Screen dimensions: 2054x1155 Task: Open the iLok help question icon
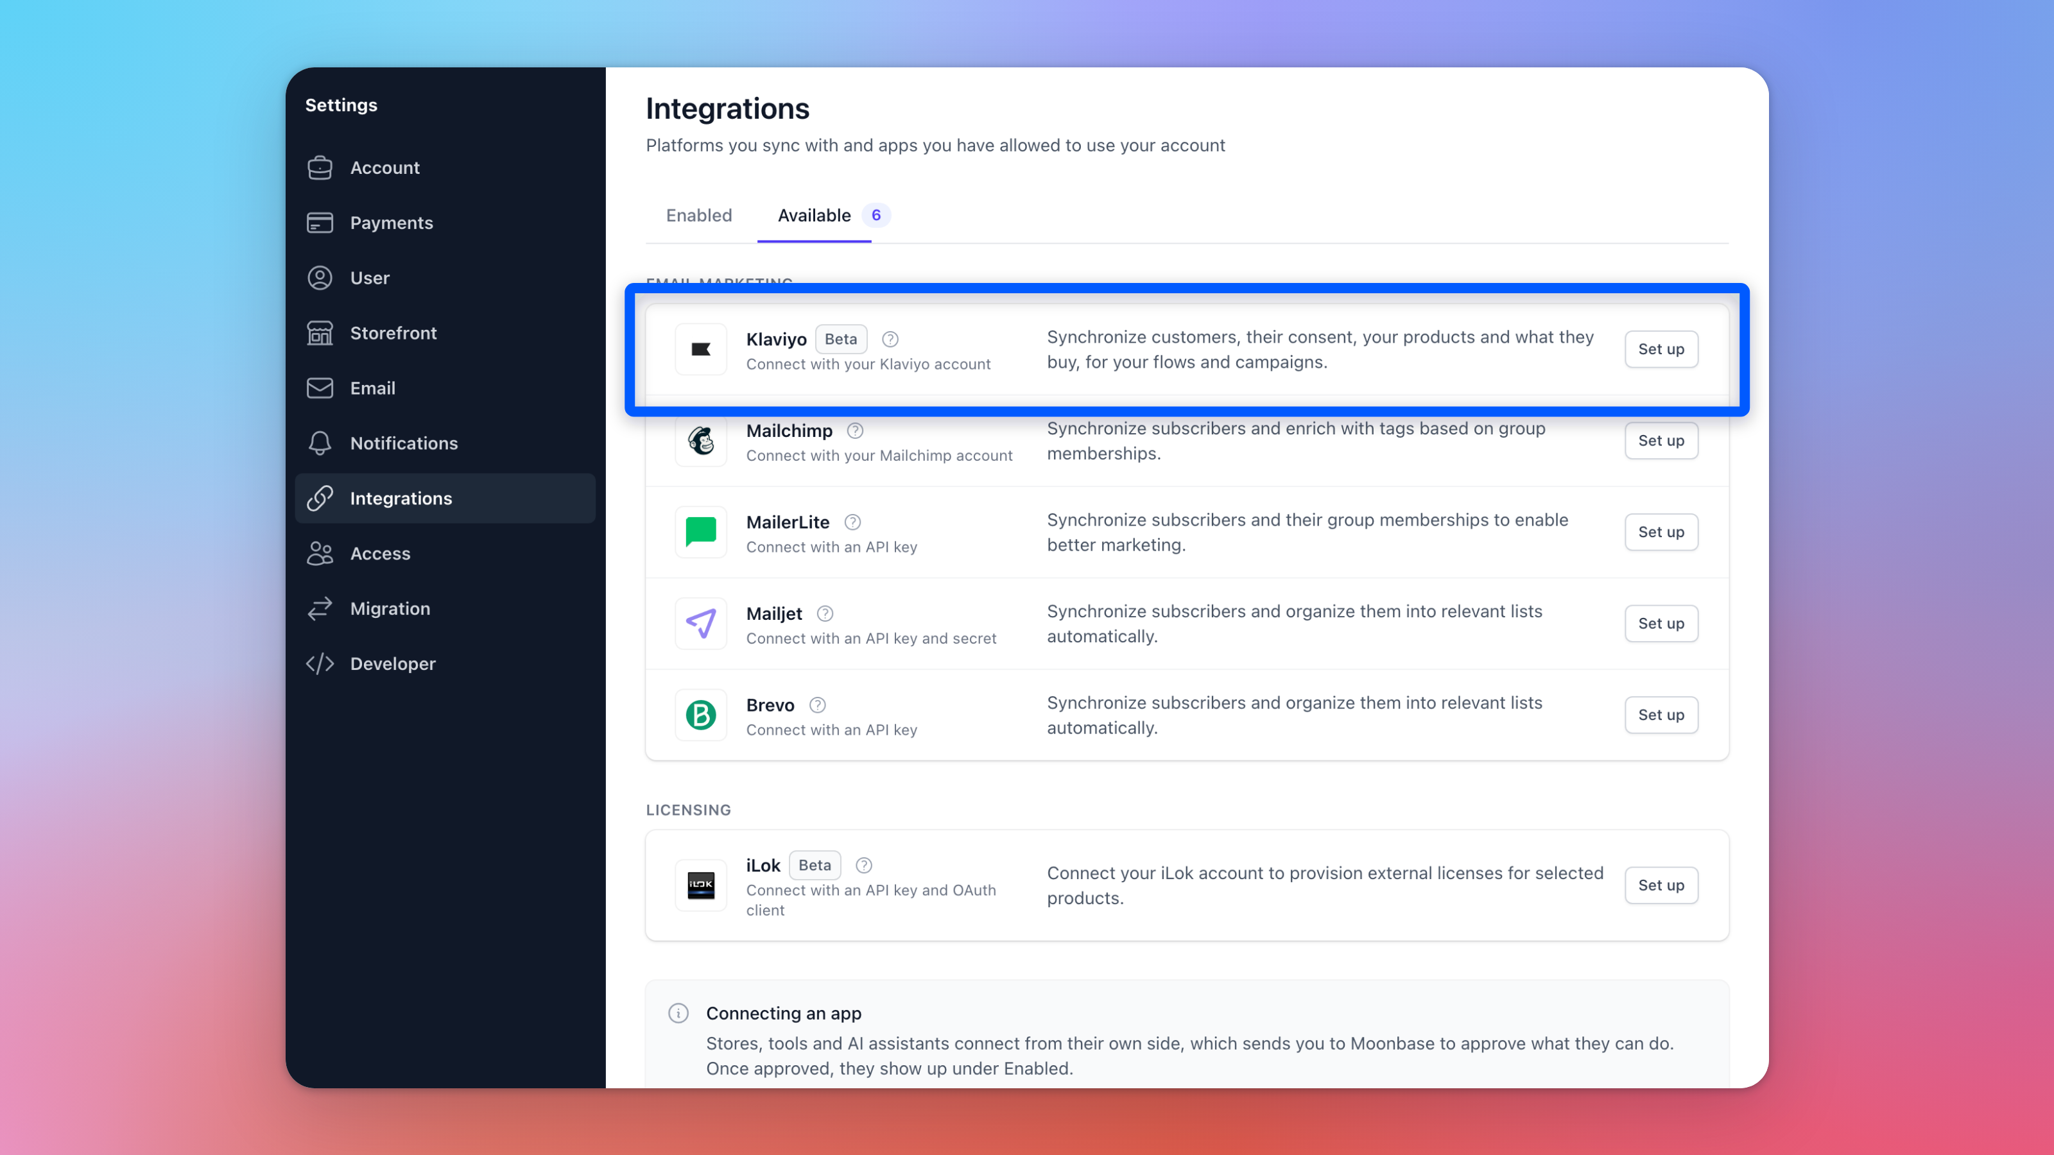[865, 866]
